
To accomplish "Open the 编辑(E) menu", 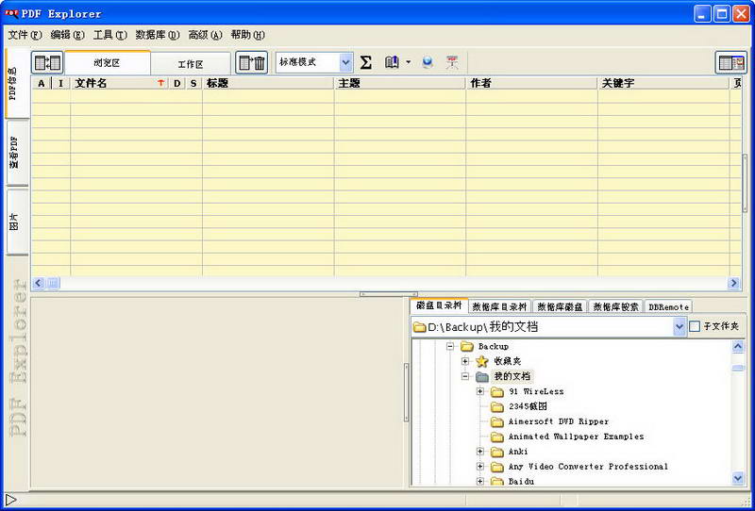I will tap(67, 35).
